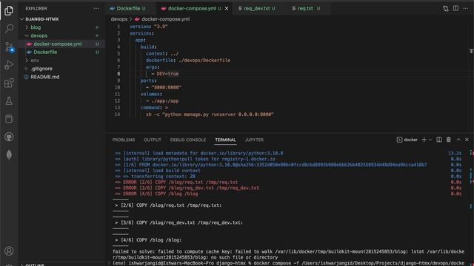474x266 pixels.
Task: Click devops in the breadcrumb
Action: pyautogui.click(x=118, y=19)
